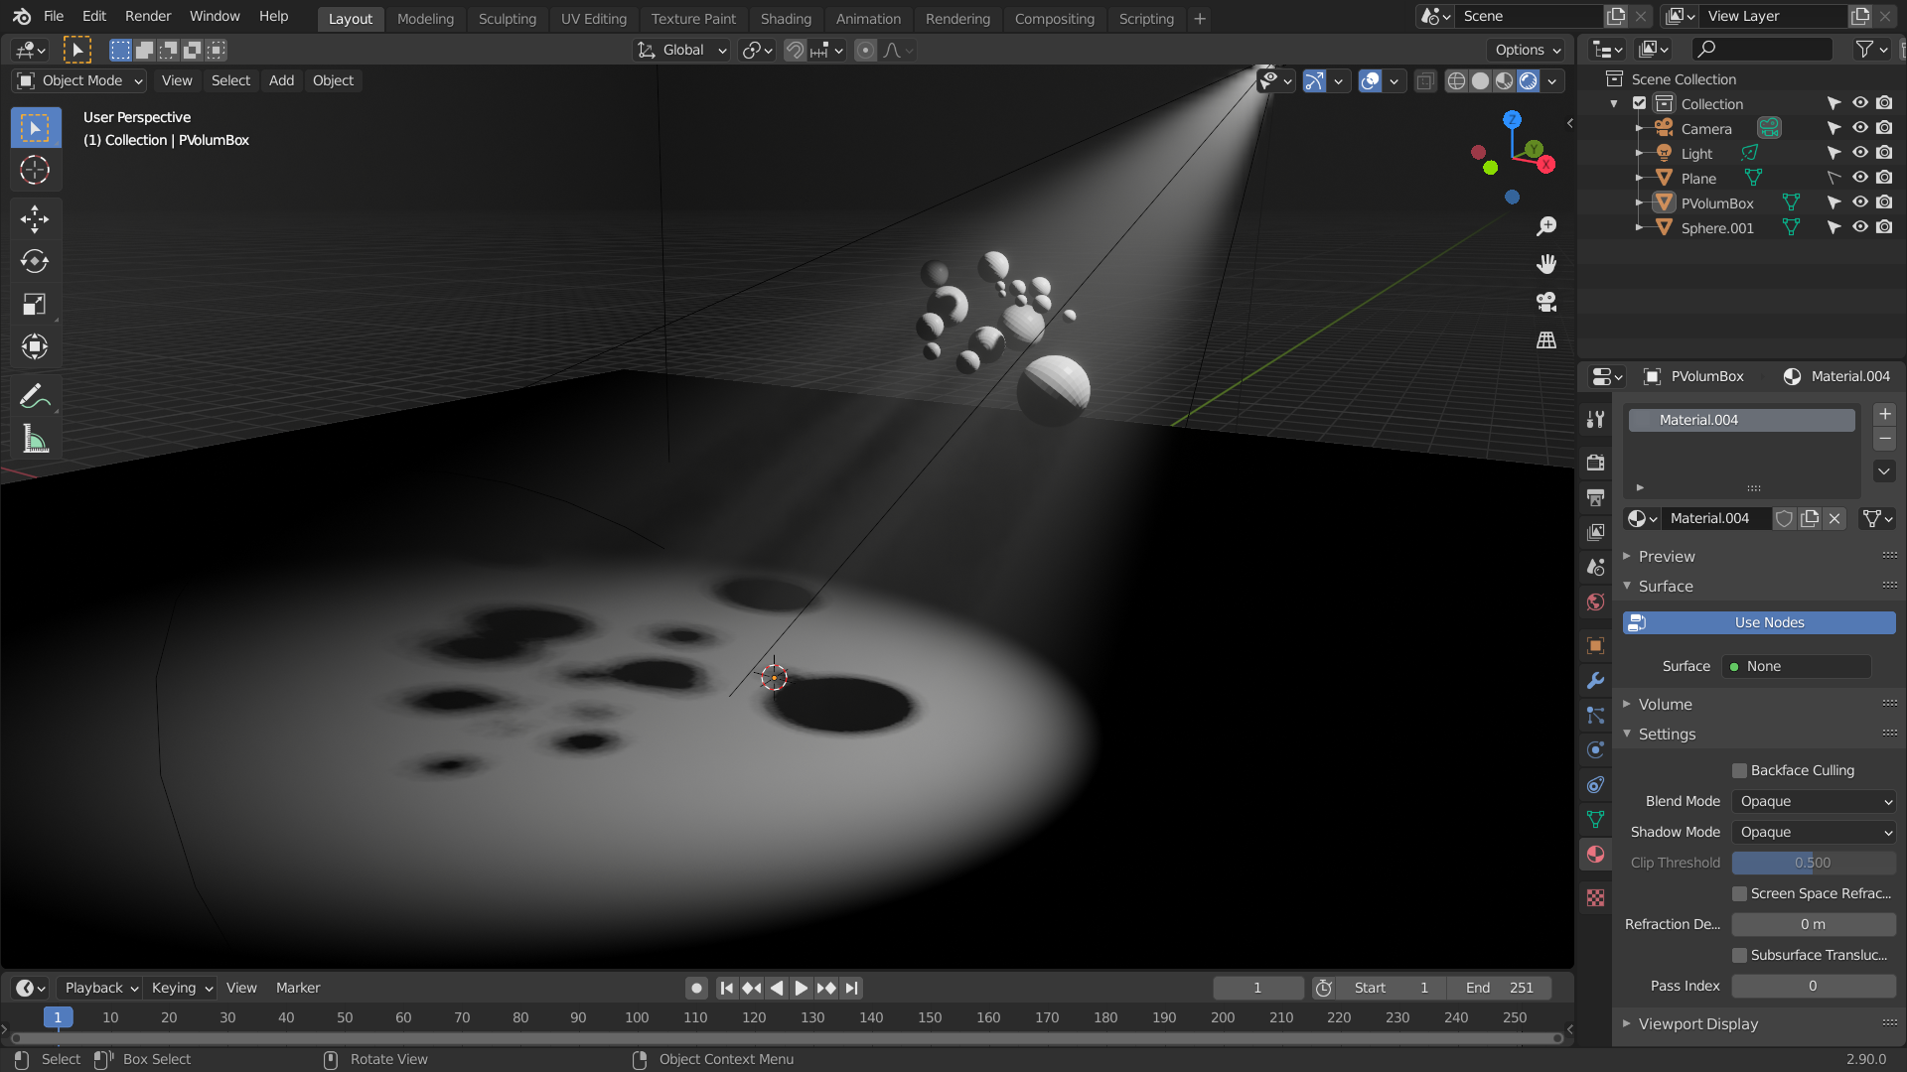Open the Object Mode dropdown

pos(81,80)
